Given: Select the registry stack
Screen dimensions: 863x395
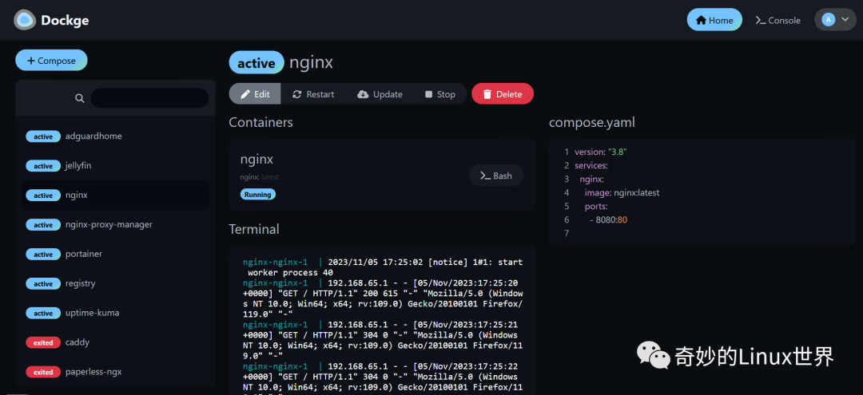Looking at the screenshot, I should click(115, 283).
